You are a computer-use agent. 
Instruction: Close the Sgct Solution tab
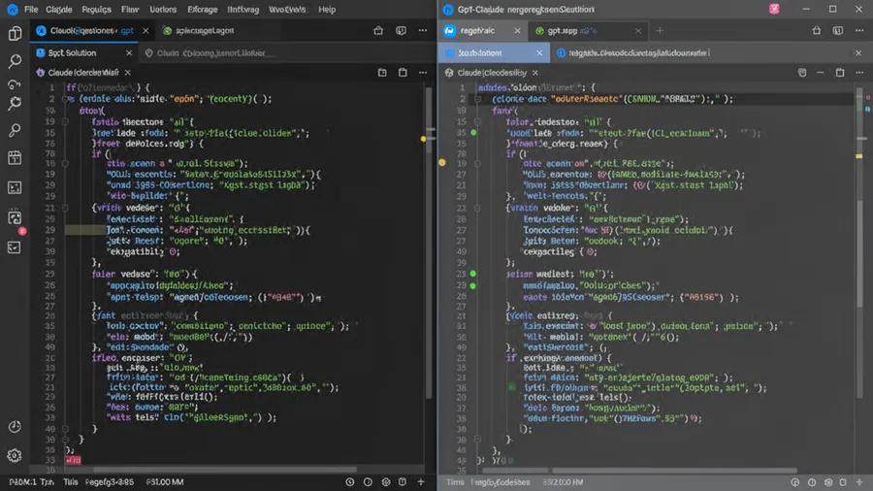point(129,53)
